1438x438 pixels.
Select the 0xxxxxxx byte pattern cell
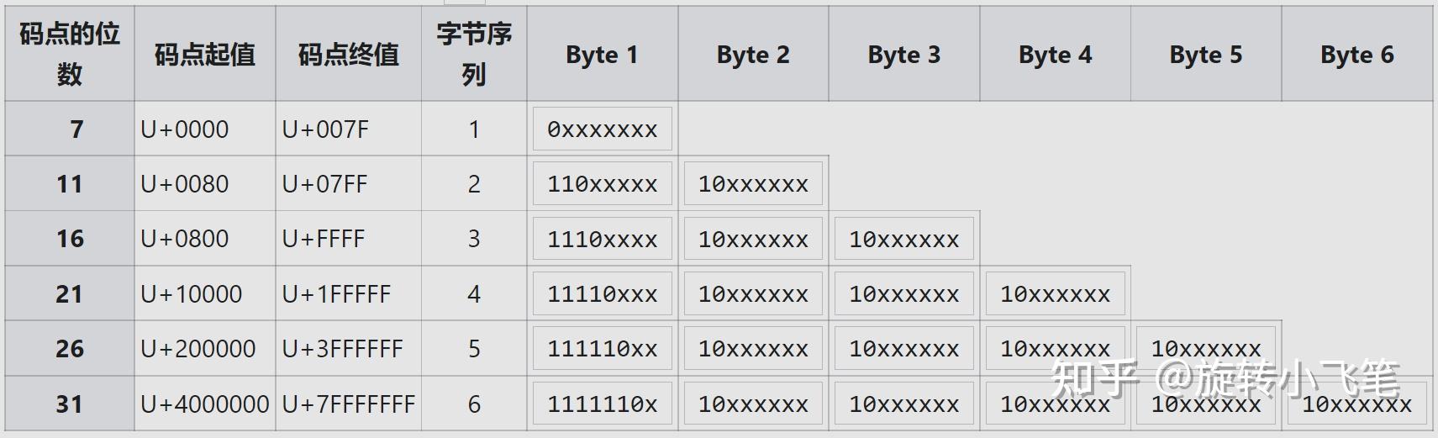[x=602, y=129]
